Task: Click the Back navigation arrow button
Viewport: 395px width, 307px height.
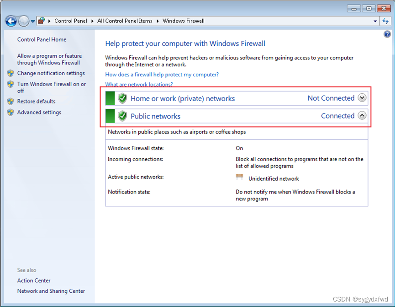Action: point(11,21)
